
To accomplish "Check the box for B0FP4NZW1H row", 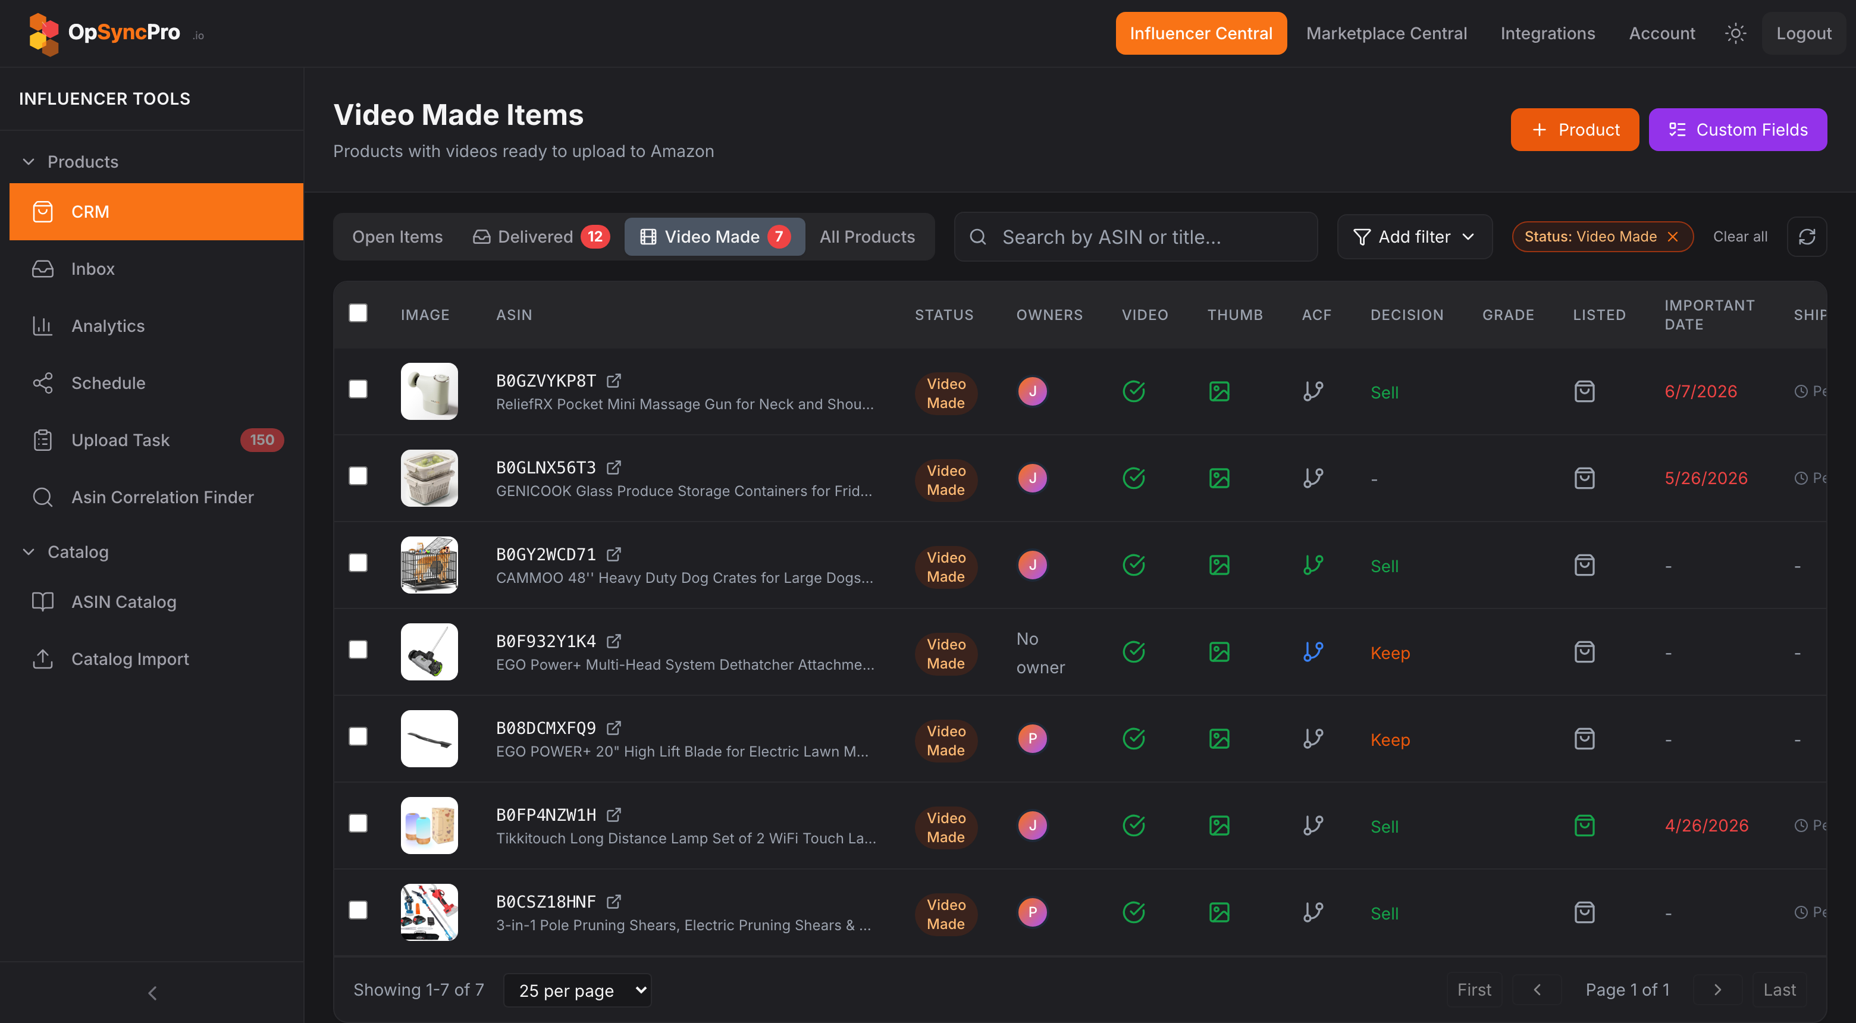I will click(358, 823).
